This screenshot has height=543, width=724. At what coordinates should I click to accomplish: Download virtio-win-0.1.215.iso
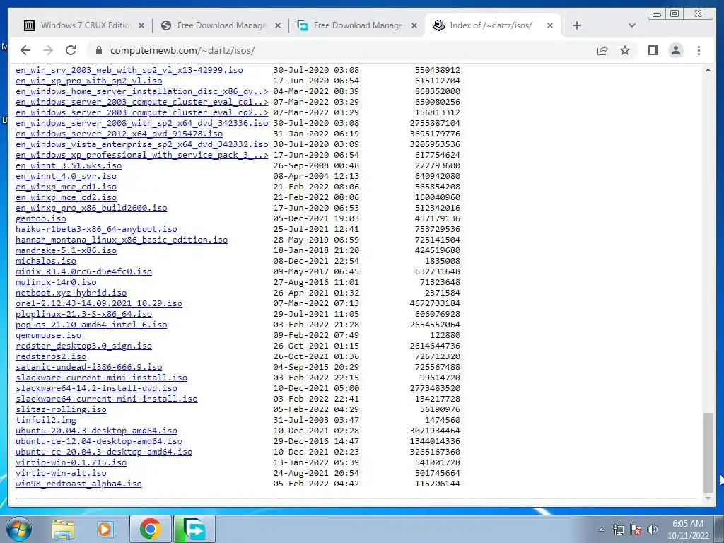pyautogui.click(x=71, y=463)
